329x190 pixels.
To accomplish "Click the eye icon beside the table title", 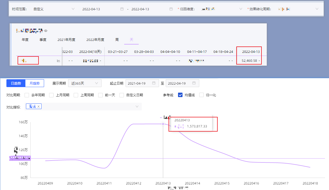I will (x=46, y=30).
